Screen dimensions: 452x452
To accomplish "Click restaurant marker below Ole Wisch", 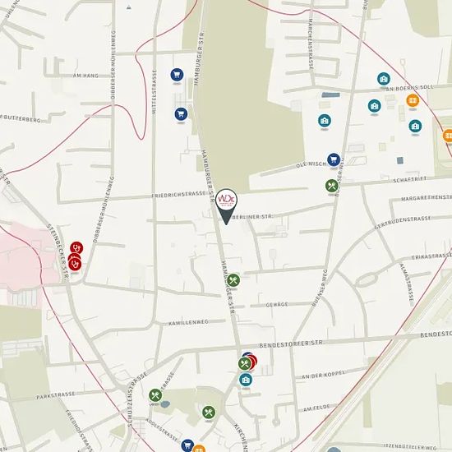I will click(x=332, y=186).
